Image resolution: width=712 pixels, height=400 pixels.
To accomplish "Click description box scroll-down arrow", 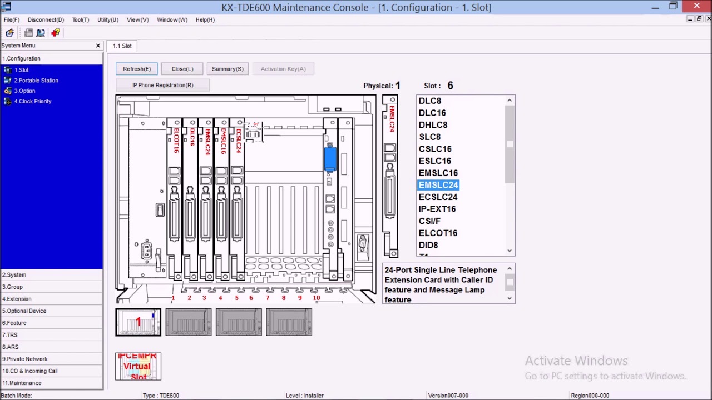I will click(x=510, y=298).
